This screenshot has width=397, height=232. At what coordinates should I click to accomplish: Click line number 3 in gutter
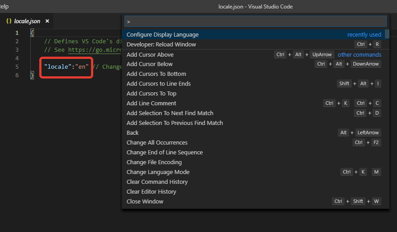pos(17,50)
